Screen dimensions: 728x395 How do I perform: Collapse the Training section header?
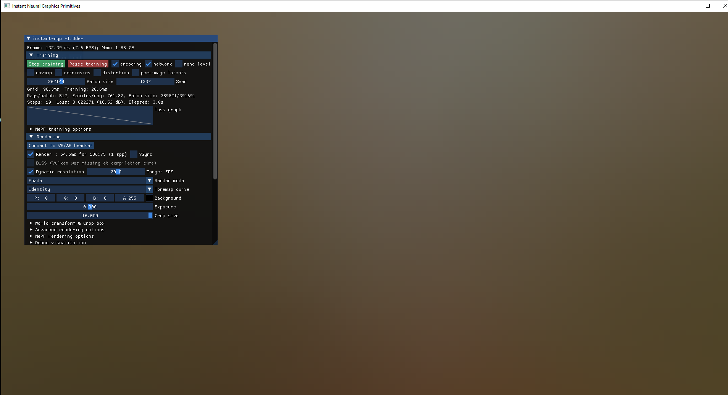coord(31,55)
